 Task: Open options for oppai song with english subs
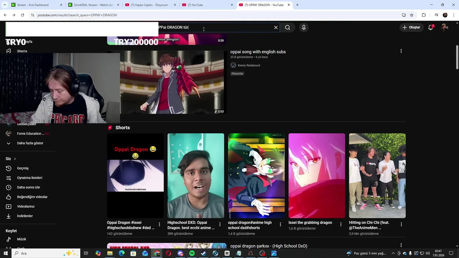click(x=401, y=51)
